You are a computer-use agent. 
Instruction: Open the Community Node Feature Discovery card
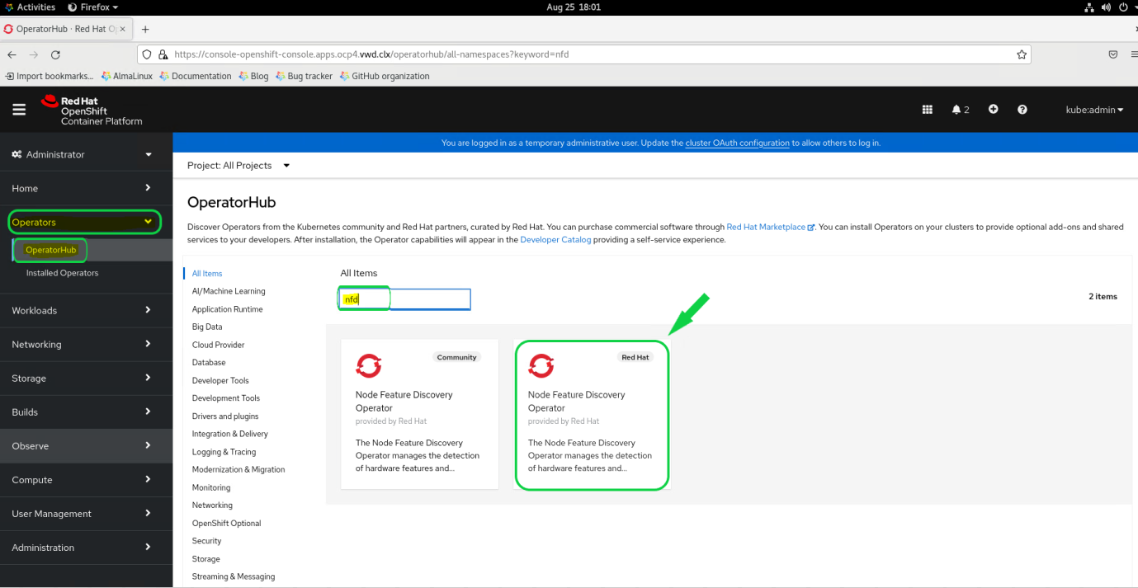coord(419,414)
